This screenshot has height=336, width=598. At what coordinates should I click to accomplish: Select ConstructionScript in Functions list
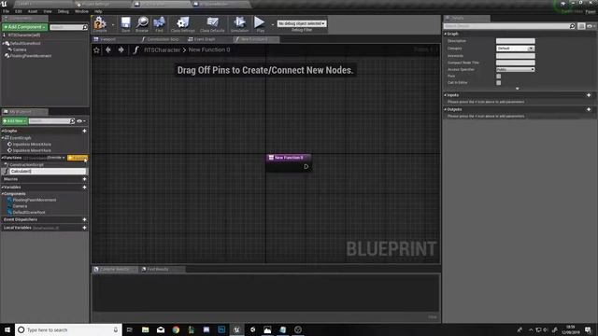(x=26, y=165)
